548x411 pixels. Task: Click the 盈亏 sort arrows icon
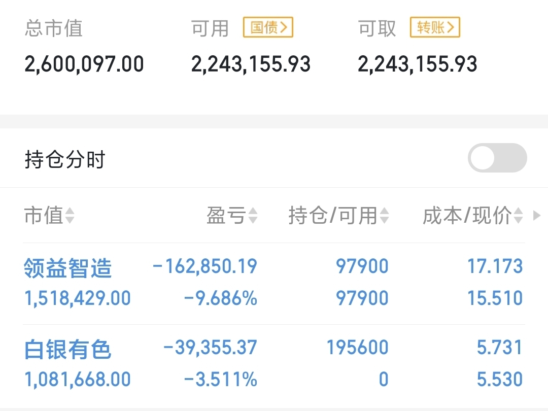253,215
